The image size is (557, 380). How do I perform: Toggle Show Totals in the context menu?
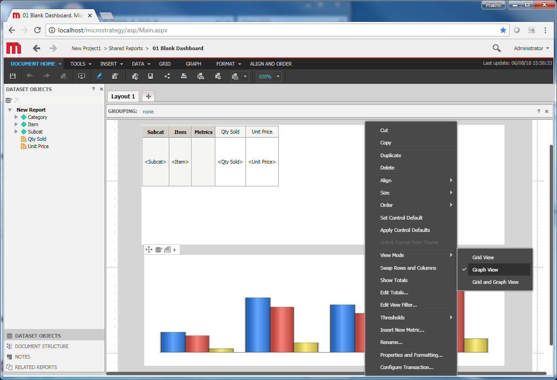[394, 280]
